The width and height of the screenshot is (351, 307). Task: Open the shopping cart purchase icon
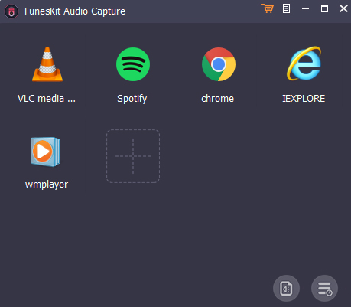pos(267,8)
